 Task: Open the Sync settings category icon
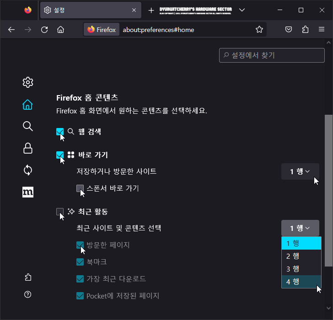click(28, 170)
